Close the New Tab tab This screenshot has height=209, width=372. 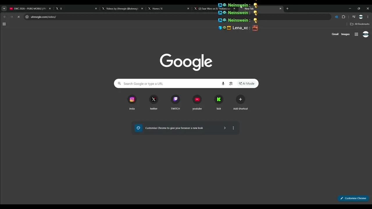280,9
